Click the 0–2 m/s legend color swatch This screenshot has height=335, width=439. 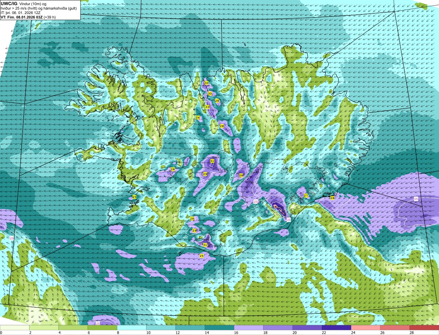tap(15, 328)
